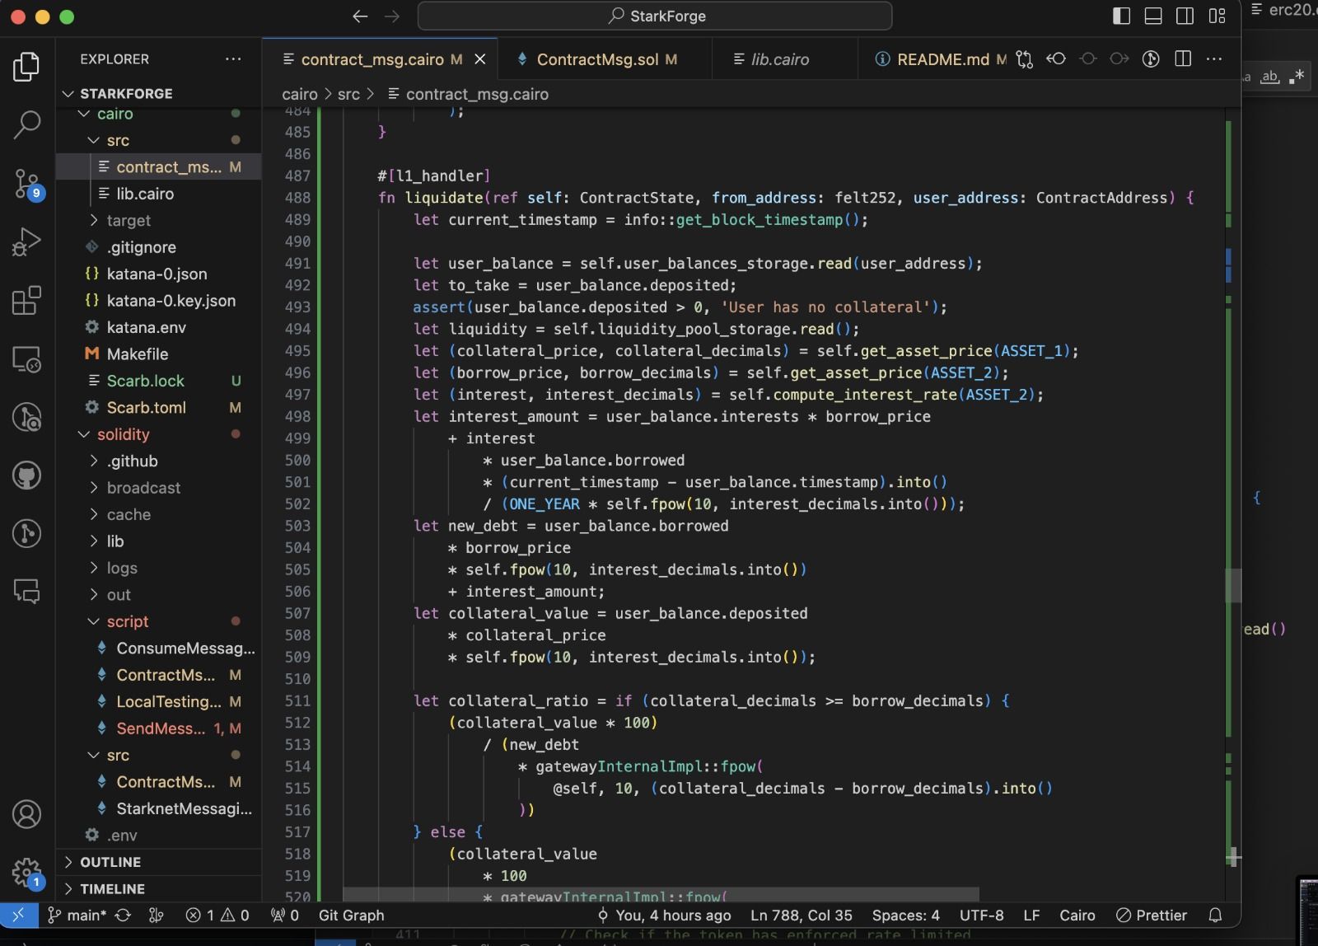This screenshot has height=946, width=1318.
Task: Open SendMess... script file
Action: click(158, 728)
